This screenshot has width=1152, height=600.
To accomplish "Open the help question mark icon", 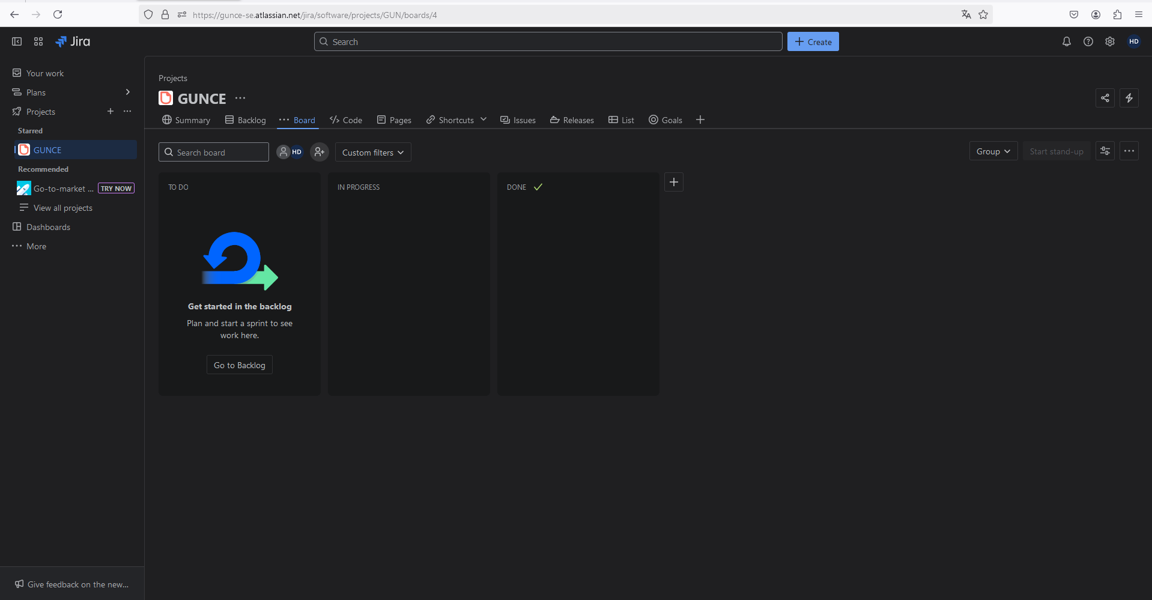I will pyautogui.click(x=1088, y=41).
